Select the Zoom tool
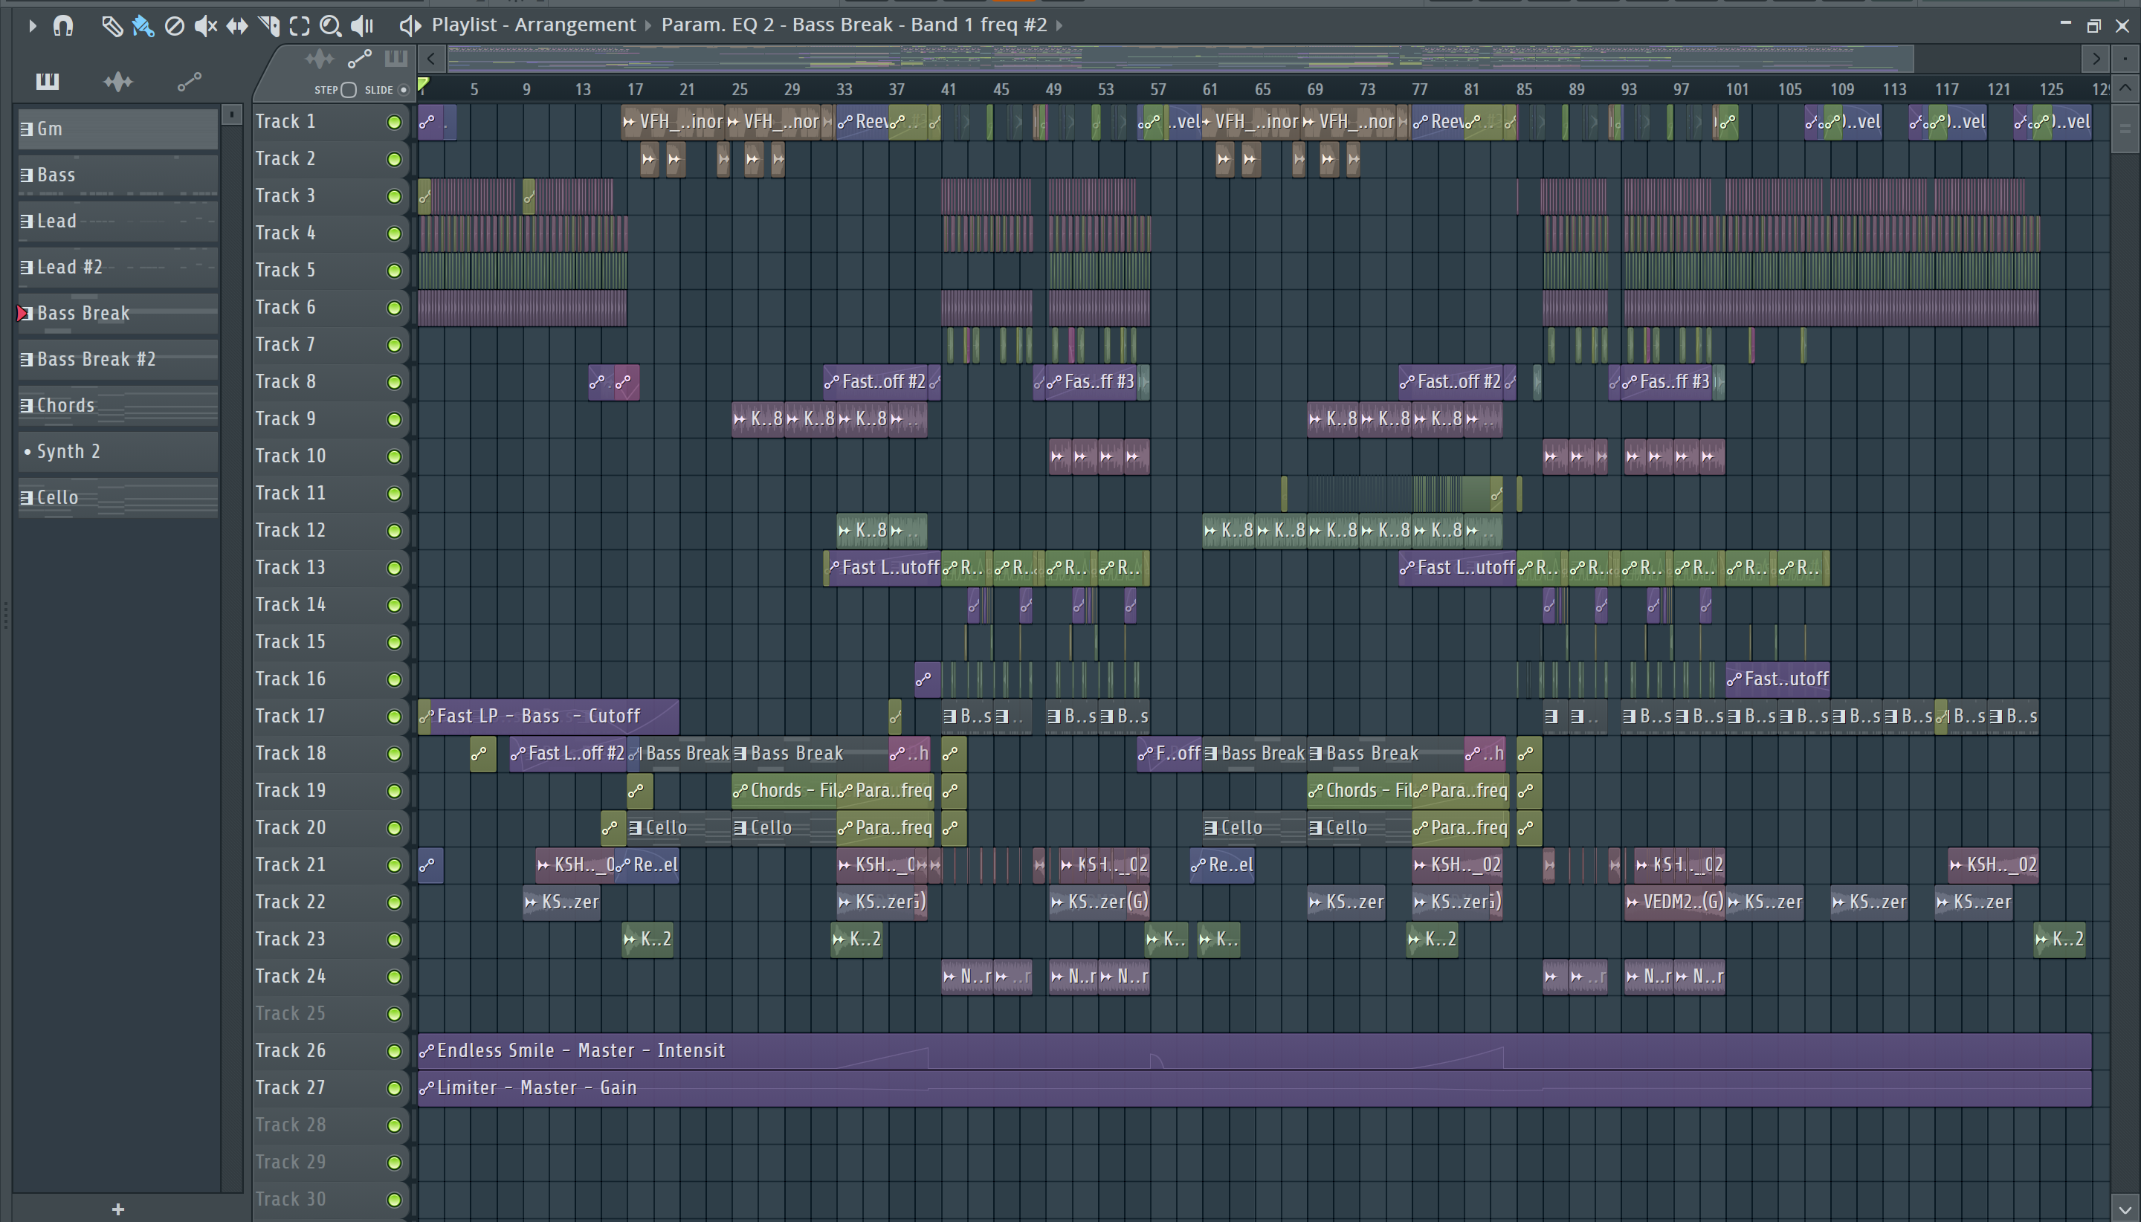The image size is (2141, 1222). pos(331,25)
